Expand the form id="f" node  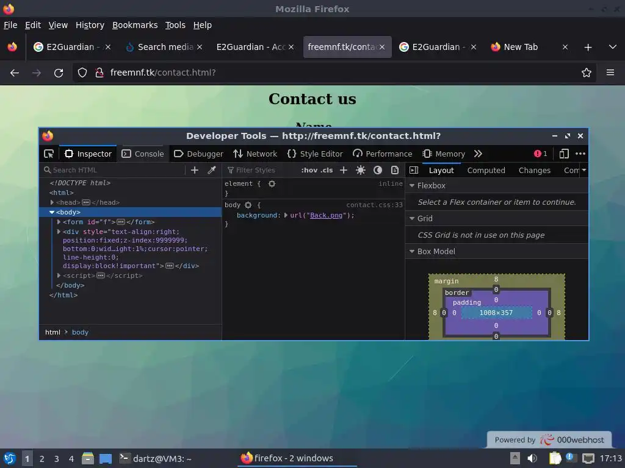click(59, 222)
